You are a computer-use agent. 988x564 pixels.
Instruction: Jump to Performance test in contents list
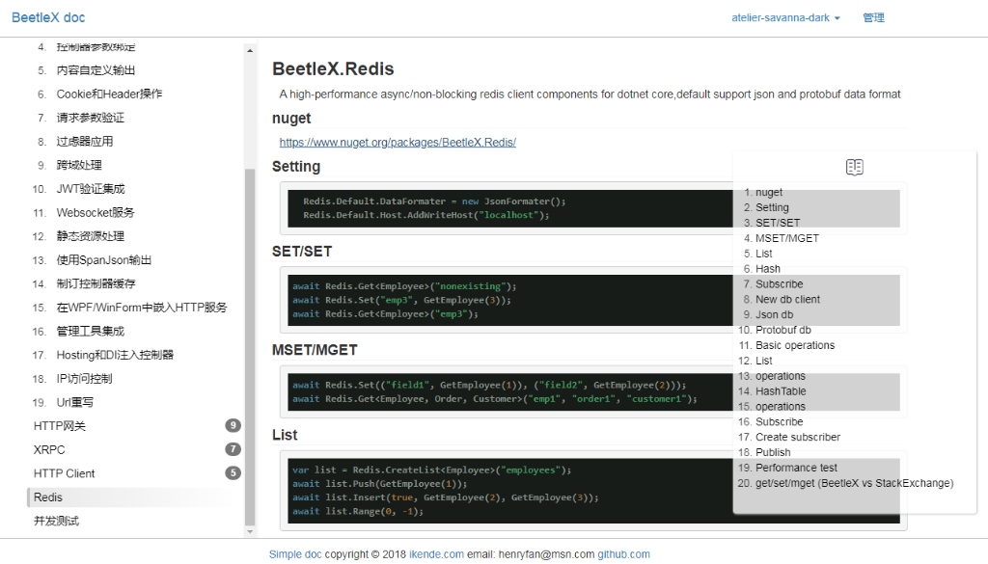pos(796,468)
